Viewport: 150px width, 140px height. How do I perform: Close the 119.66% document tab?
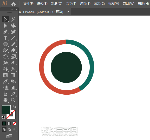tap(68, 12)
